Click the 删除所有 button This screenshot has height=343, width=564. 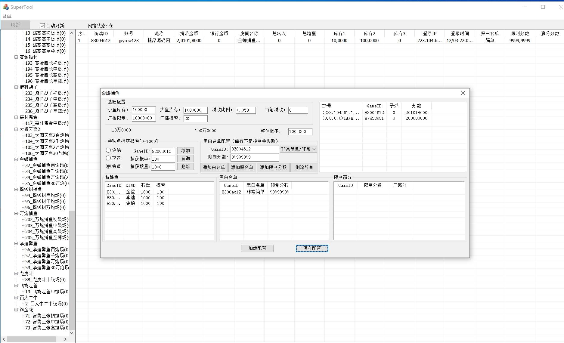point(304,168)
